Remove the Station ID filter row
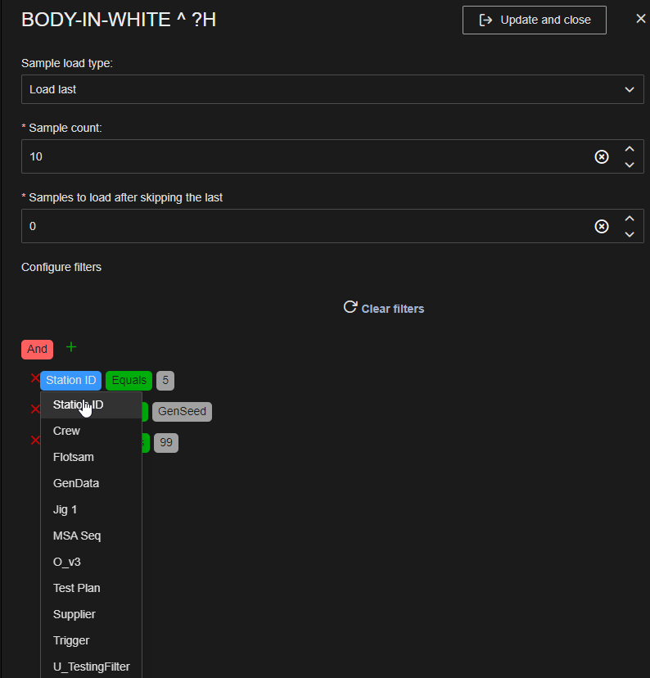The height and width of the screenshot is (678, 650). click(x=34, y=378)
